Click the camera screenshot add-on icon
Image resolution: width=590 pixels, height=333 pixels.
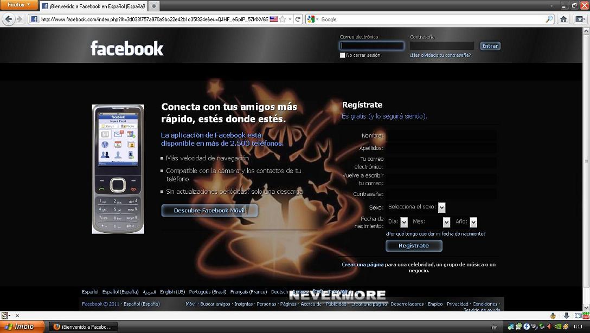[578, 316]
